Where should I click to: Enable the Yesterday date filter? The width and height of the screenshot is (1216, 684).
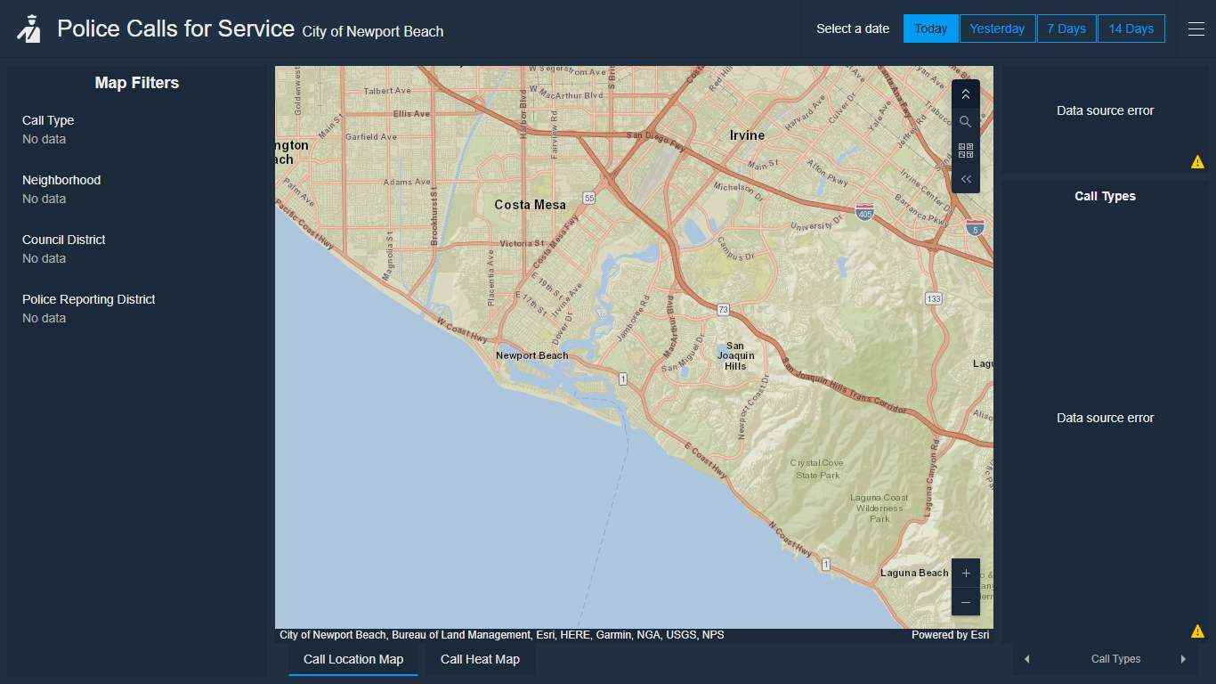(x=997, y=28)
